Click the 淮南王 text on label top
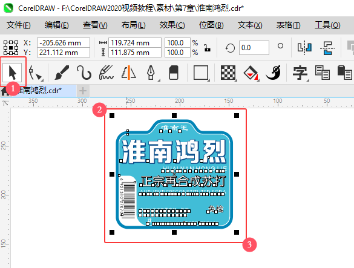The image size is (354, 268). click(174, 128)
